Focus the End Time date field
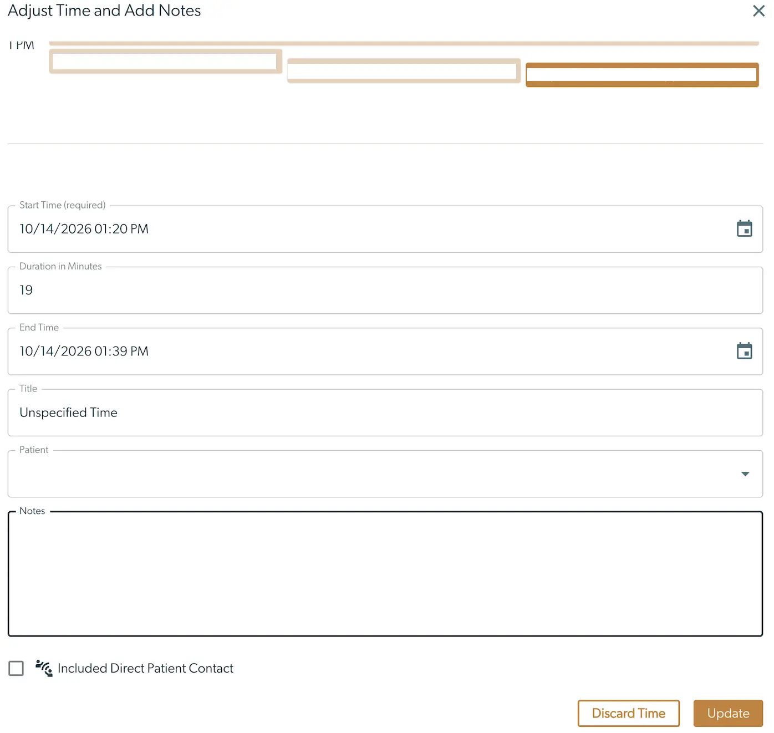The image size is (774, 733). (385, 351)
